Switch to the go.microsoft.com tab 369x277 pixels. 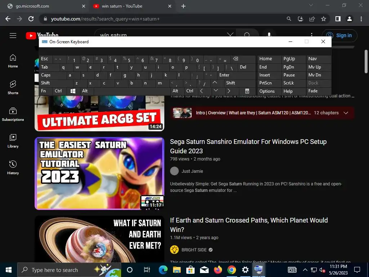(46, 6)
